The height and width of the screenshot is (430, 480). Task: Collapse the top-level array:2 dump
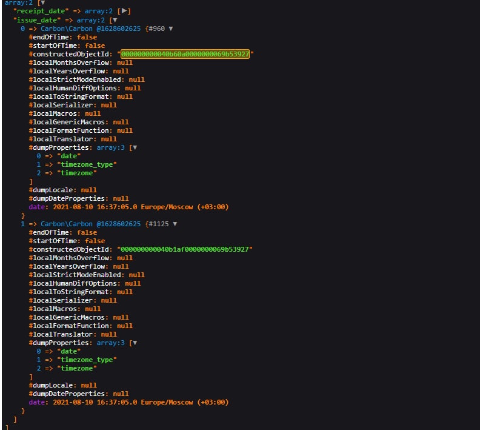[x=43, y=3]
